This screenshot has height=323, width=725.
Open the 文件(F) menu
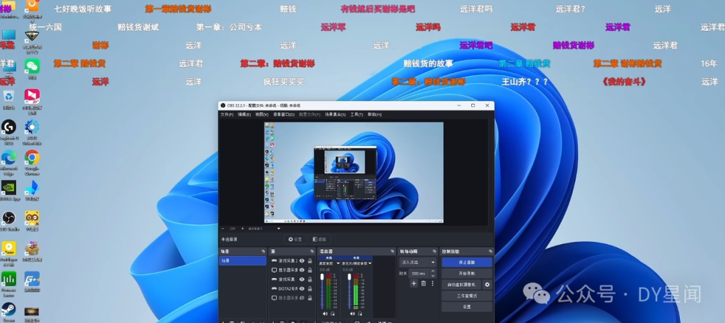click(x=227, y=115)
